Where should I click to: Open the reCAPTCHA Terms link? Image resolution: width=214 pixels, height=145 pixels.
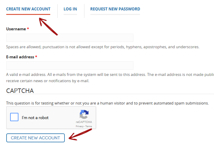tap(89, 126)
